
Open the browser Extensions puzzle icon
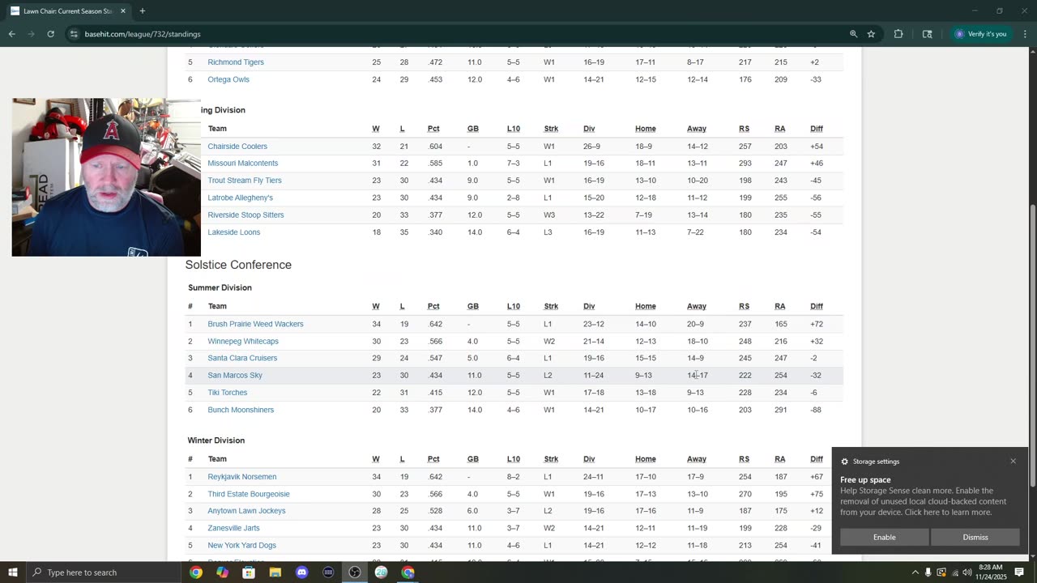tap(898, 34)
